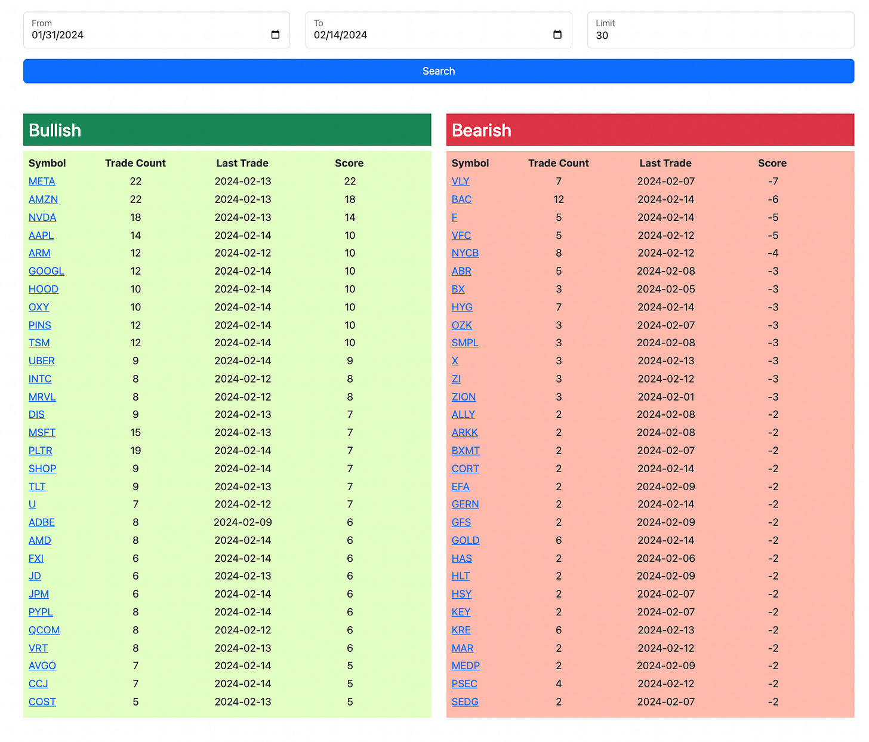869x742 pixels.
Task: Click the To date field 02/14/2024
Action: [439, 30]
